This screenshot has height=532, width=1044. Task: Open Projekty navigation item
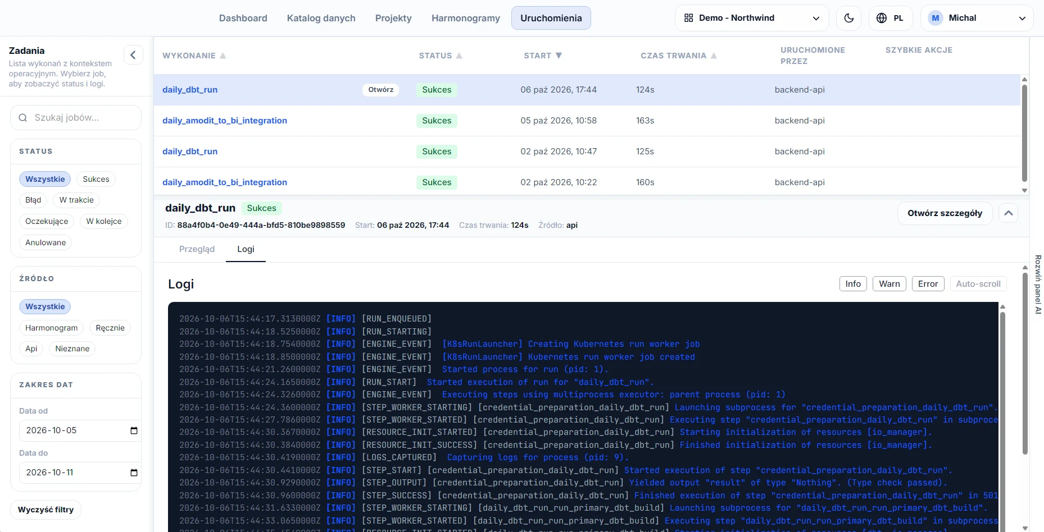tap(393, 18)
